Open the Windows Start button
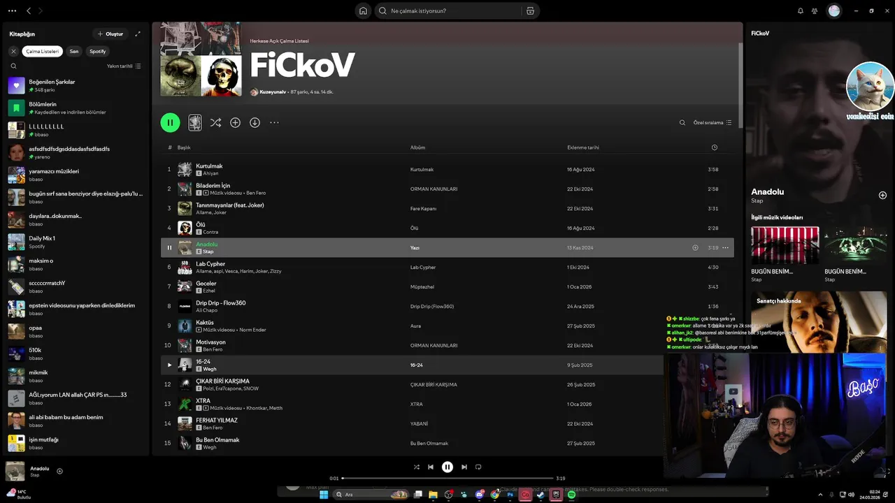 pyautogui.click(x=324, y=495)
